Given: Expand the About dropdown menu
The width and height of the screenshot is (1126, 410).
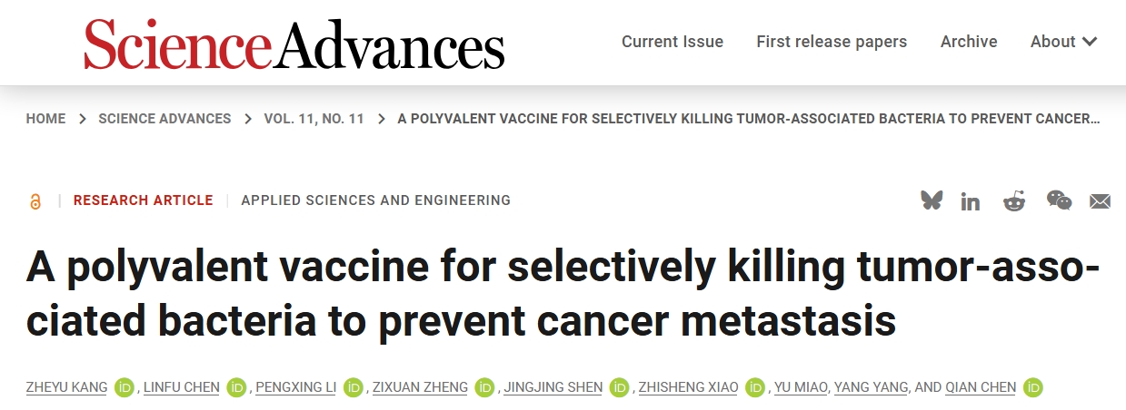Looking at the screenshot, I should [1063, 42].
